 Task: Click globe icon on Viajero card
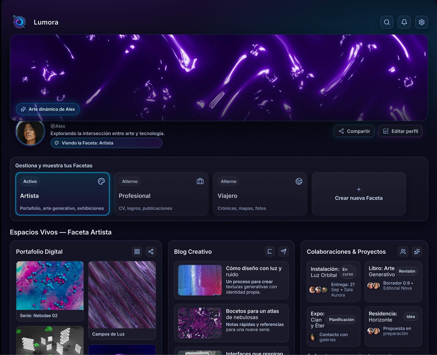[x=299, y=181]
